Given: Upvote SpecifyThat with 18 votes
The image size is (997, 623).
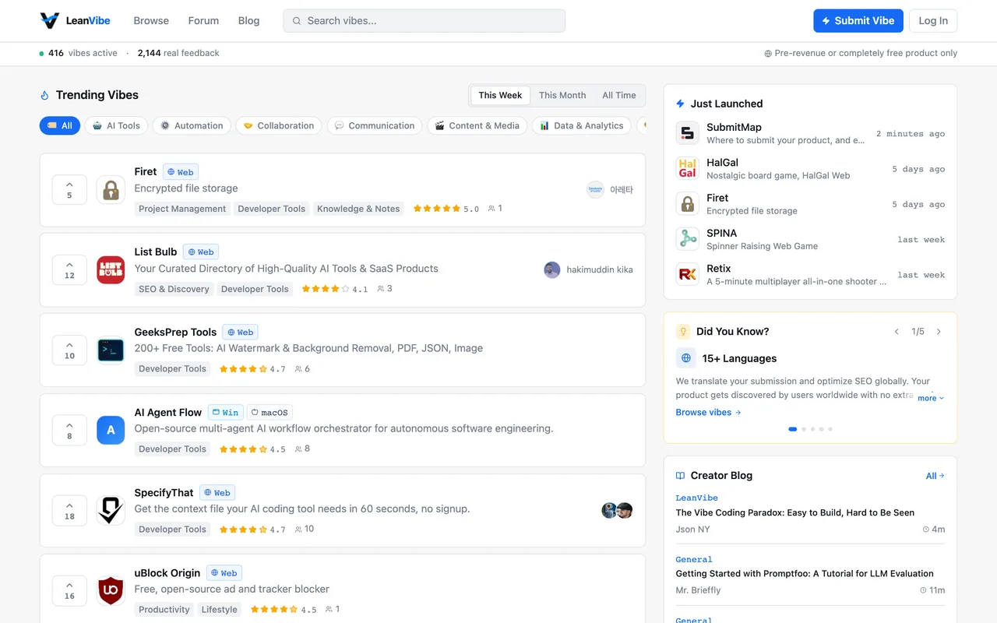Looking at the screenshot, I should [x=69, y=511].
